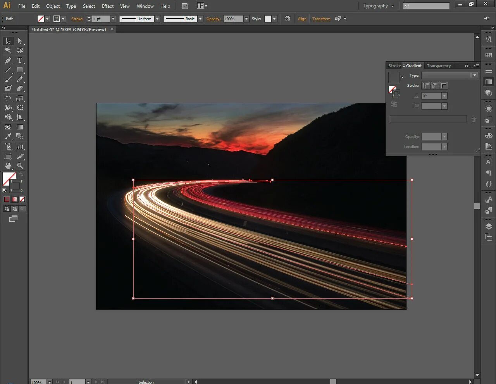The height and width of the screenshot is (384, 496).
Task: Activate the Type tool
Action: [x=20, y=60]
